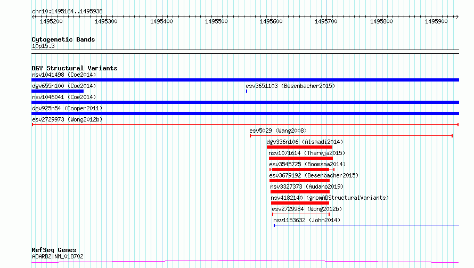Screen dimensions: 474x268
Task: Click the RefSeq Genes track title
Action: pyautogui.click(x=54, y=250)
